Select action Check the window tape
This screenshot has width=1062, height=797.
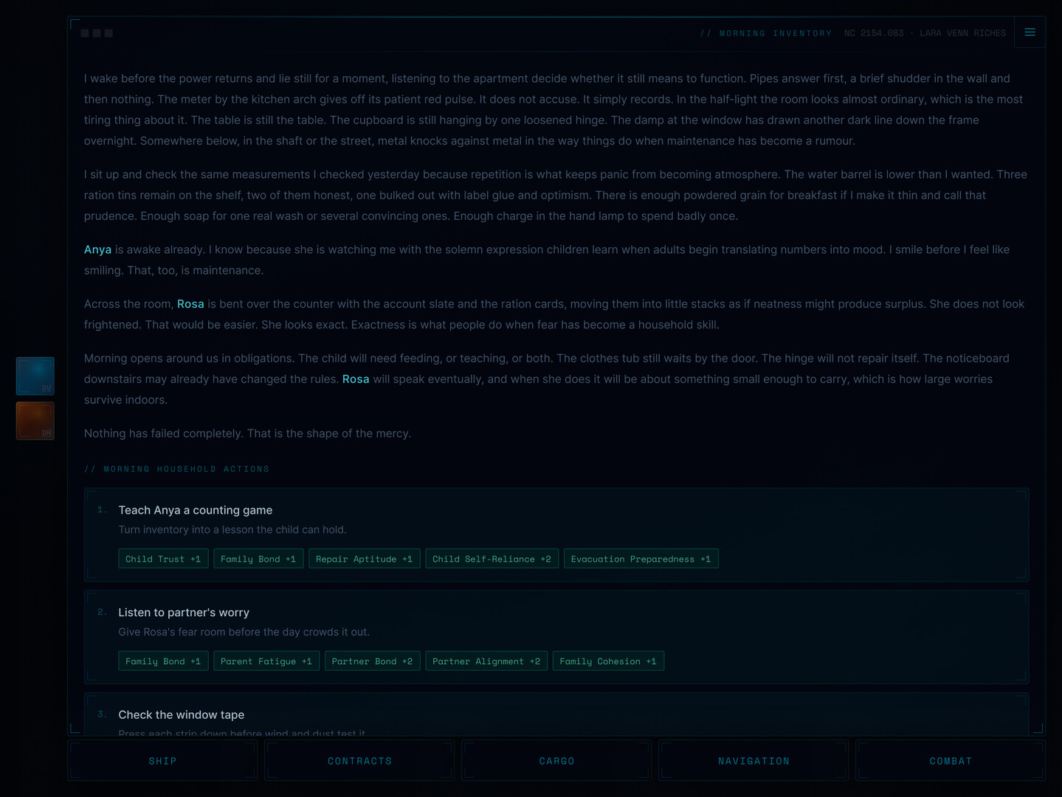[x=556, y=714]
